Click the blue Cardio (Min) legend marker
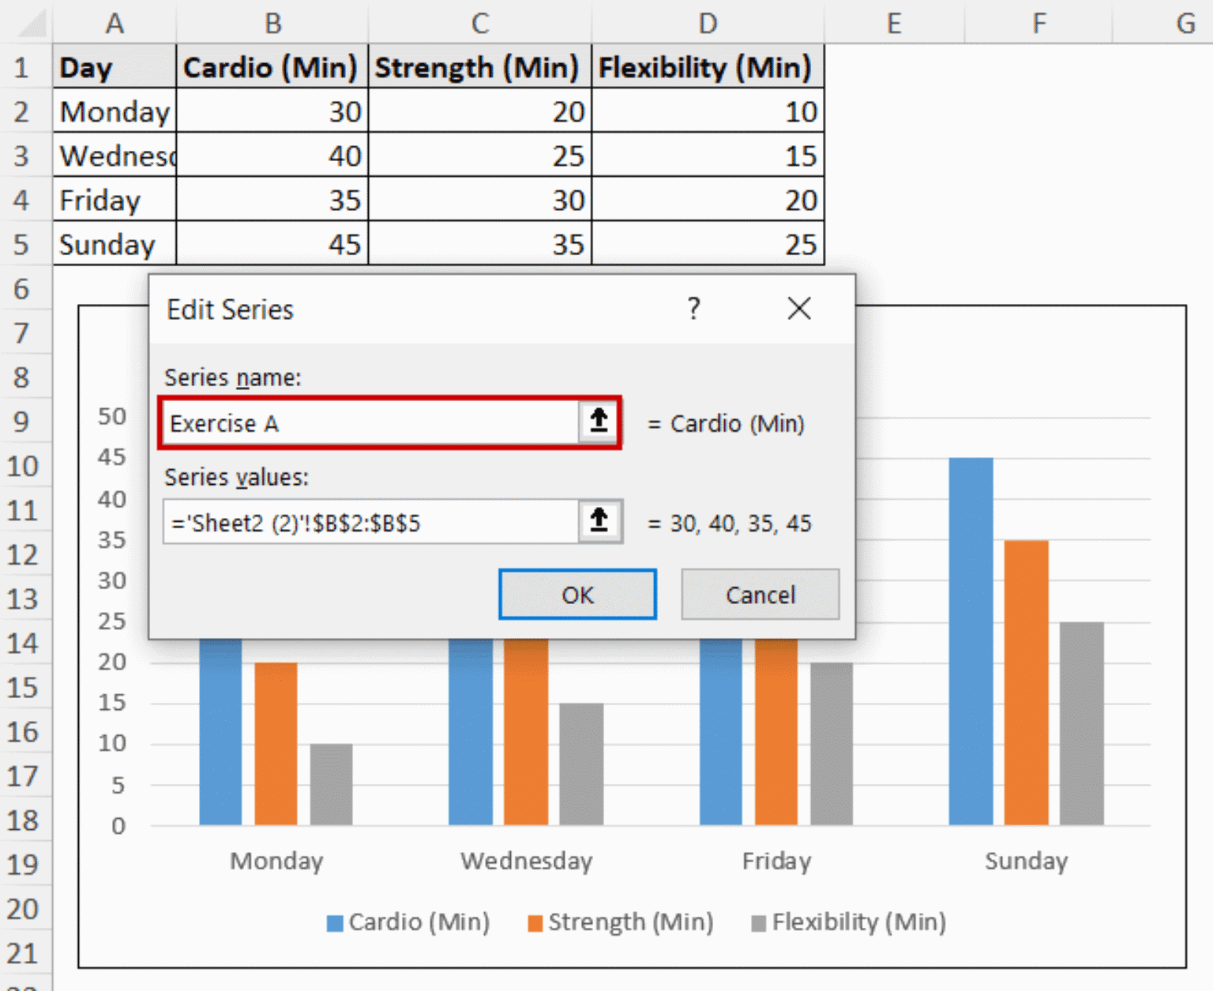This screenshot has height=991, width=1213. (332, 922)
